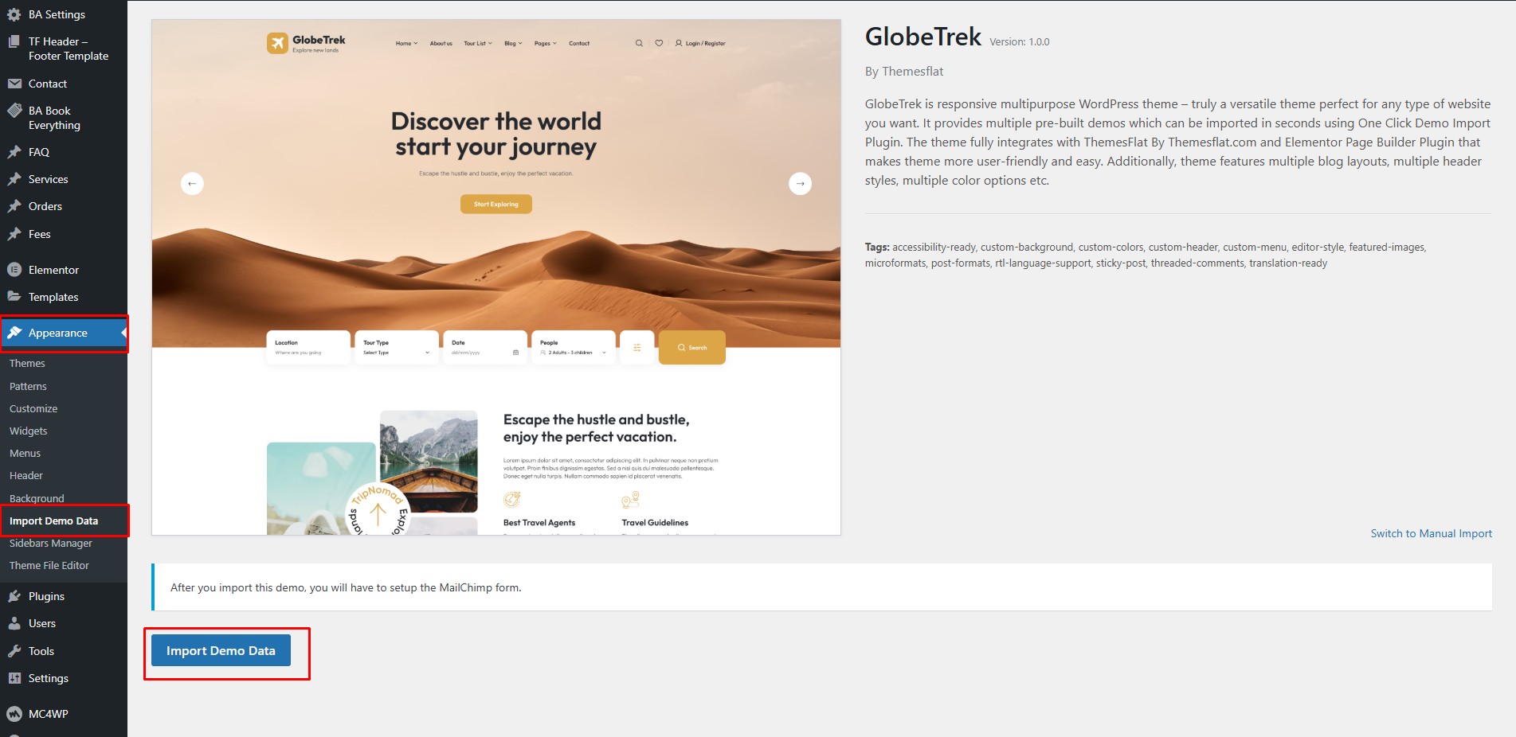Click the MC4WP mailchimp icon

pyautogui.click(x=14, y=714)
